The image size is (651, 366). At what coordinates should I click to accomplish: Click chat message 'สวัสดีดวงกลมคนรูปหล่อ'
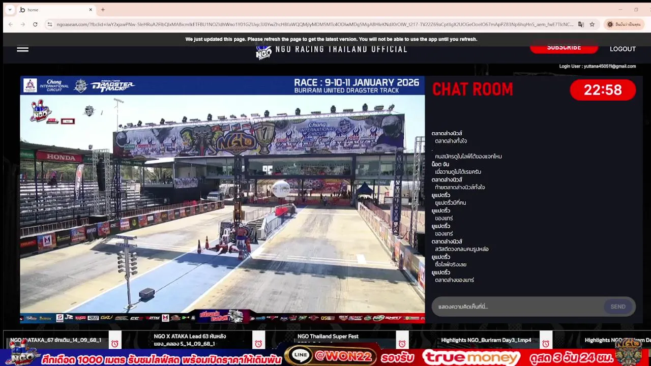[462, 249]
